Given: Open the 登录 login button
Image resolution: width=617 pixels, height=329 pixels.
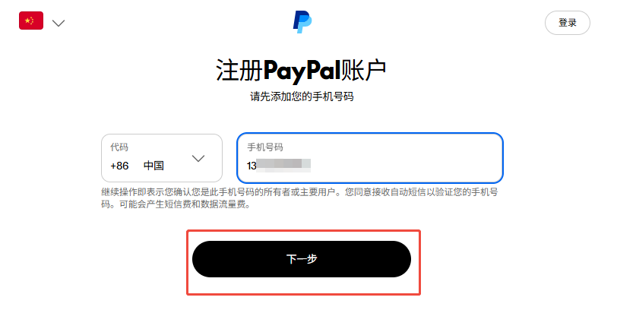Looking at the screenshot, I should 567,23.
